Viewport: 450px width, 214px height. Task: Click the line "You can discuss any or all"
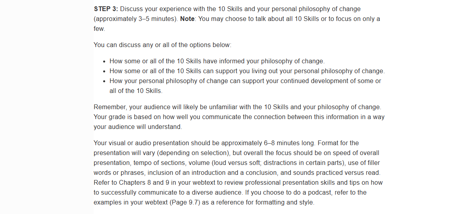162,45
